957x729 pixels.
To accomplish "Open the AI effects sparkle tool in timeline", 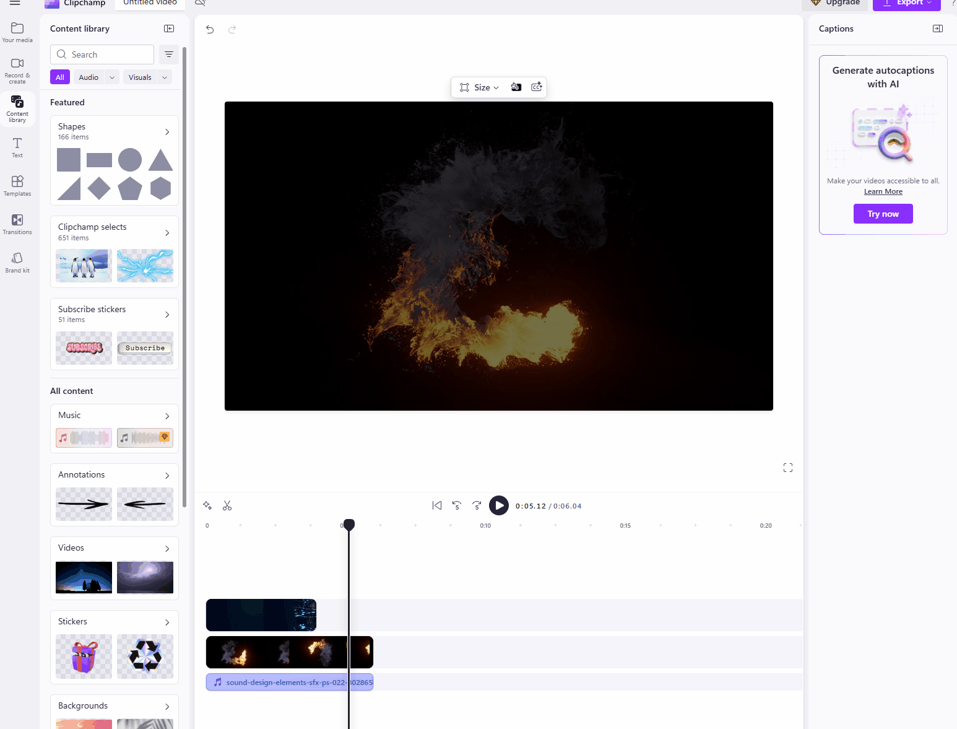I will pyautogui.click(x=207, y=505).
